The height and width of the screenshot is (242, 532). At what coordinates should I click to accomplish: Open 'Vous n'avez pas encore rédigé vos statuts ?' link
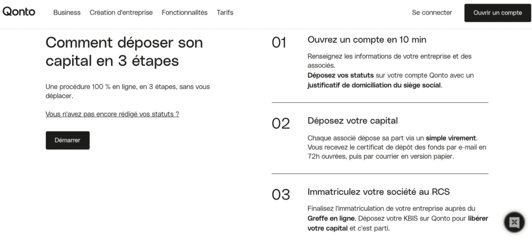tap(112, 114)
